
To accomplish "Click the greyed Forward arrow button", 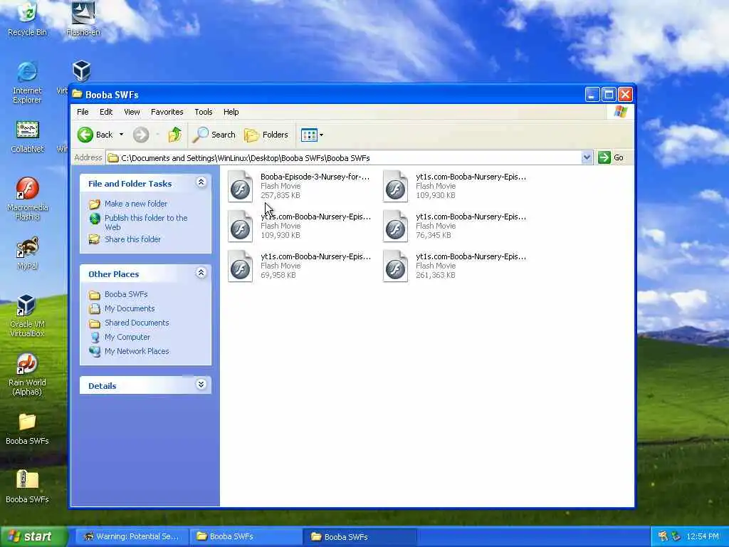I will pos(141,135).
